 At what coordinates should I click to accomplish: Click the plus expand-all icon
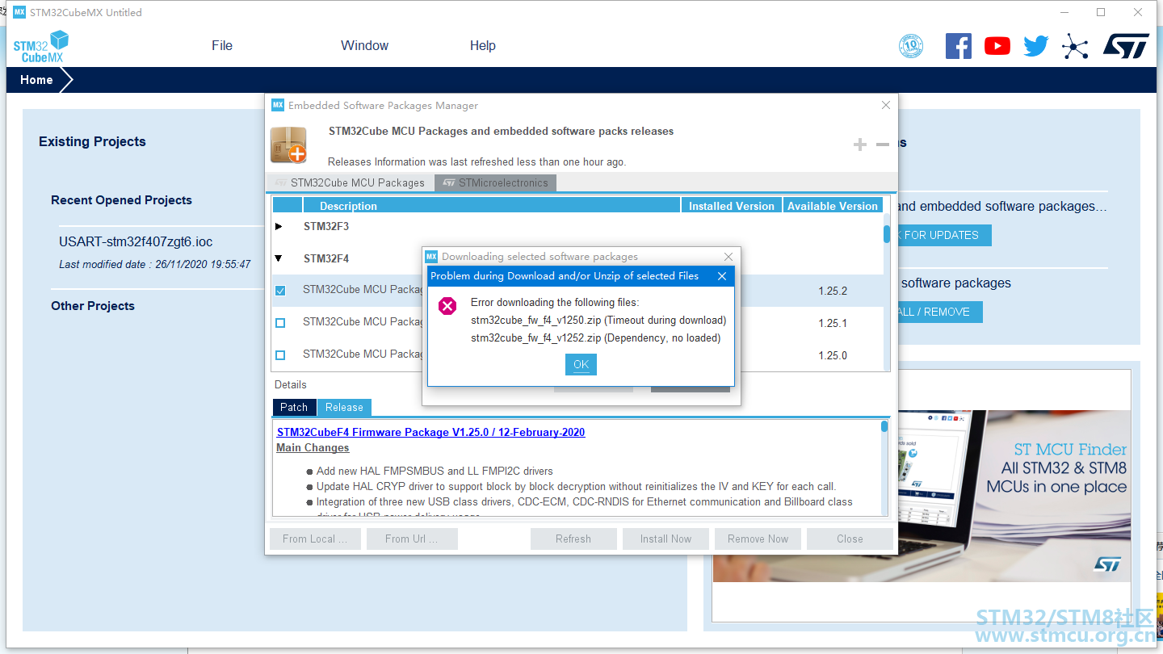click(860, 145)
